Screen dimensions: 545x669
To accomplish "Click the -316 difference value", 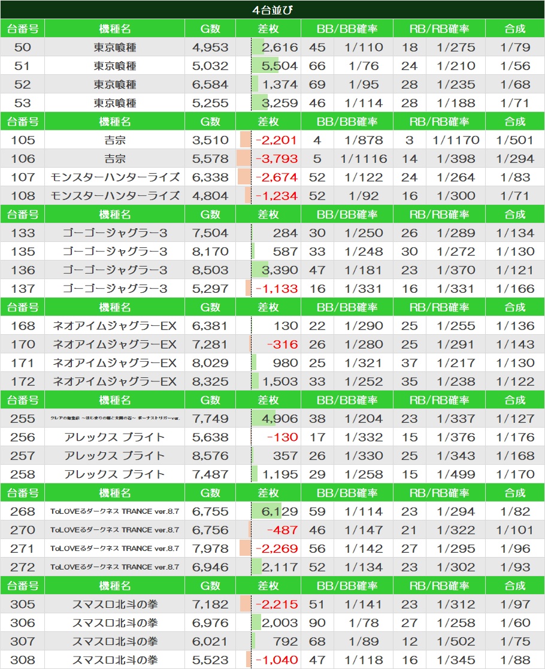I will pyautogui.click(x=282, y=344).
